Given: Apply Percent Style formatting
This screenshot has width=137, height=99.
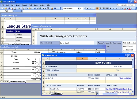Looking at the screenshot, I should click(x=113, y=8).
